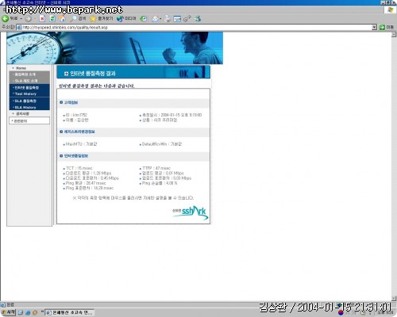The image size is (397, 317).
Task: Click the ssPark logo in results panel
Action: tap(190, 212)
